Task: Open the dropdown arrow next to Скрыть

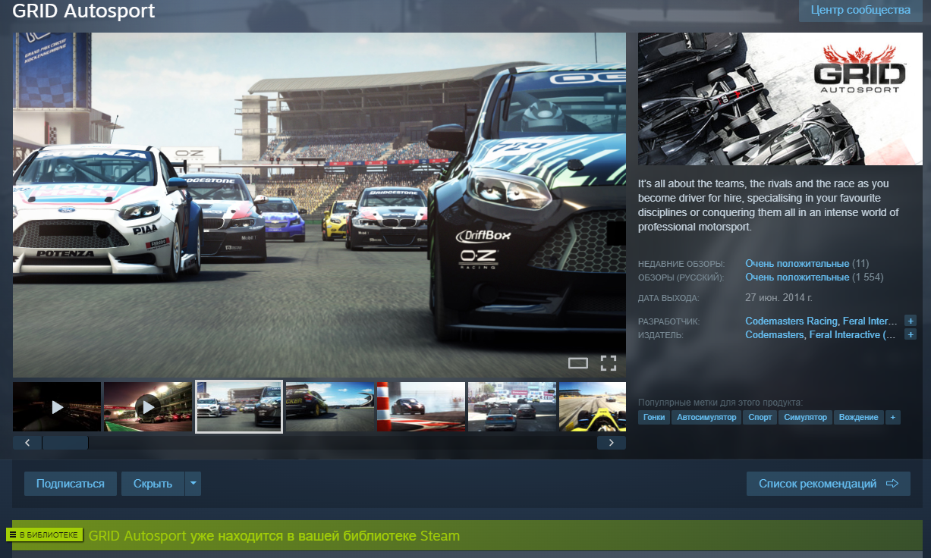Action: [x=193, y=484]
